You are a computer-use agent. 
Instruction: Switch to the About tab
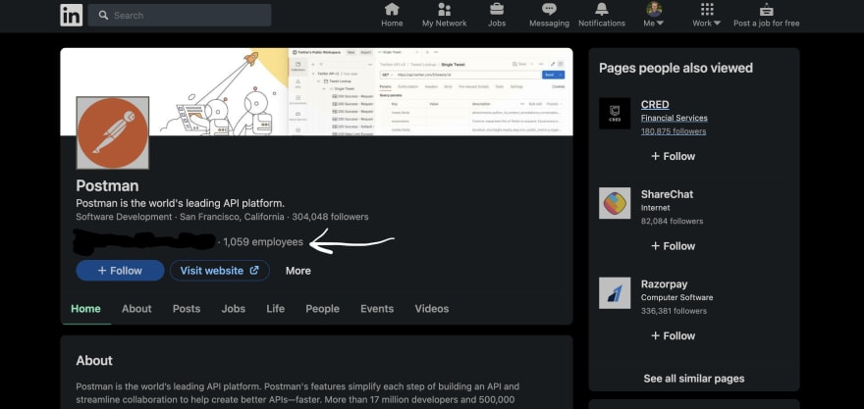(136, 309)
